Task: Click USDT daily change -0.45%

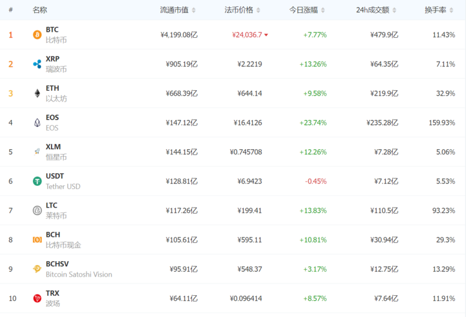Action: click(316, 181)
